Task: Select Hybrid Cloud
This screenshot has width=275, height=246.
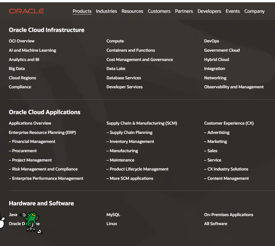Action: tap(217, 60)
